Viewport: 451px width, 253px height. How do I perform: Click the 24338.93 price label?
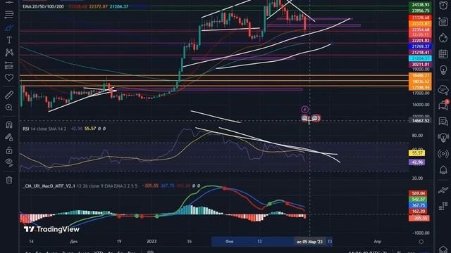pos(420,5)
